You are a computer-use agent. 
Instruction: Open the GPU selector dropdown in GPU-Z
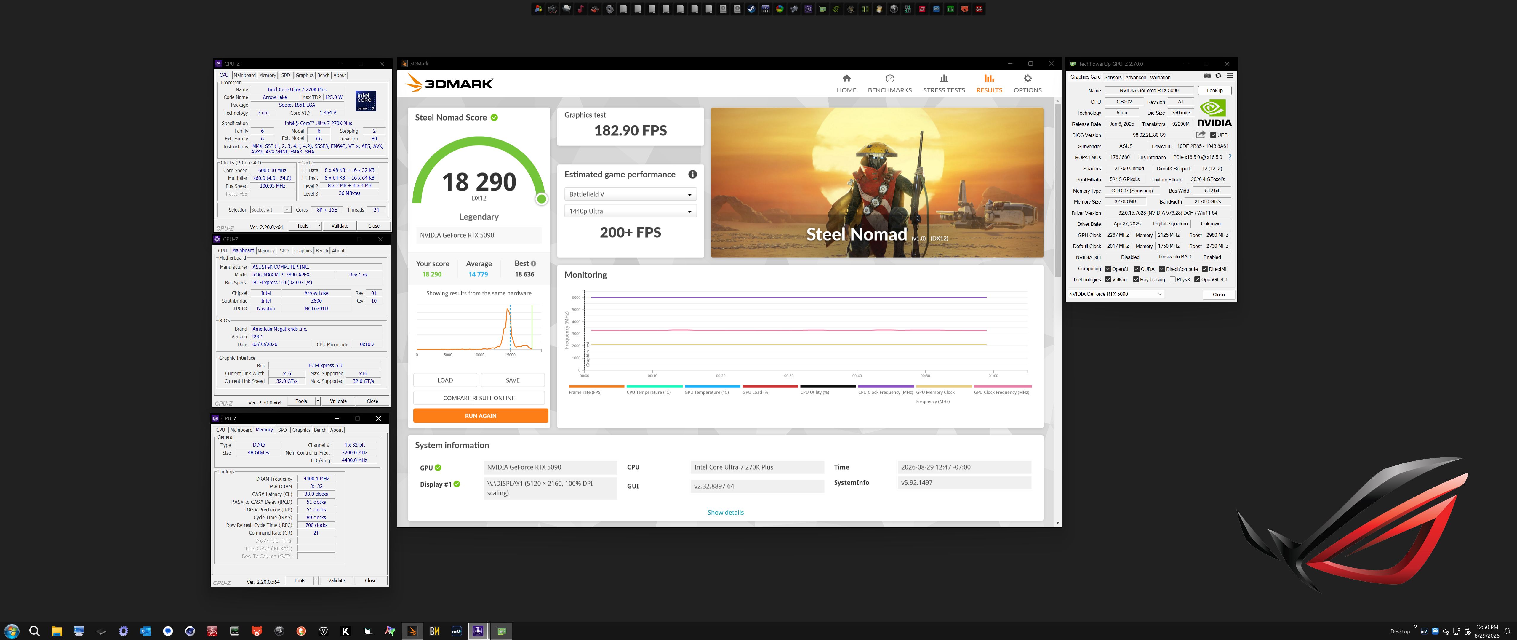[x=1116, y=294]
